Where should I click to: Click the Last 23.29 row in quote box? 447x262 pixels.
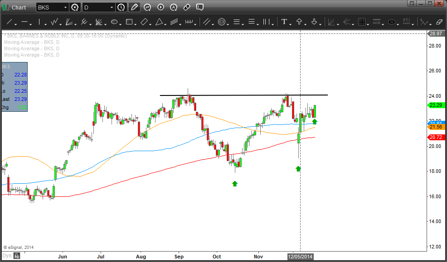pos(14,99)
